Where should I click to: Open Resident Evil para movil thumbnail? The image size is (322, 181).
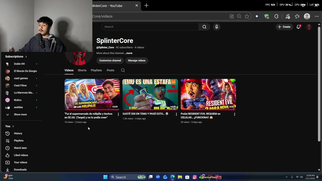pyautogui.click(x=208, y=95)
